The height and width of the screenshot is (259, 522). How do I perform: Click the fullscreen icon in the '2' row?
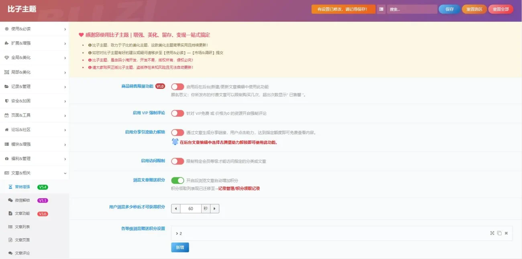(x=492, y=233)
